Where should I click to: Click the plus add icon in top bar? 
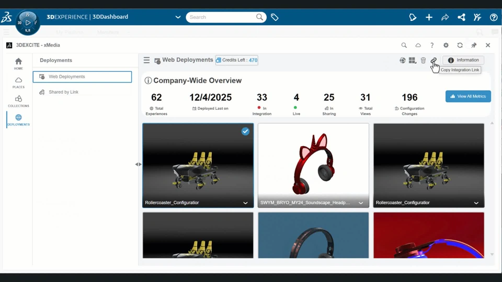[429, 17]
